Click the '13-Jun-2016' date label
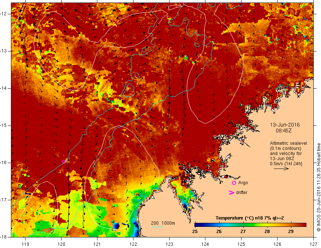The image size is (321, 248). pos(285,125)
